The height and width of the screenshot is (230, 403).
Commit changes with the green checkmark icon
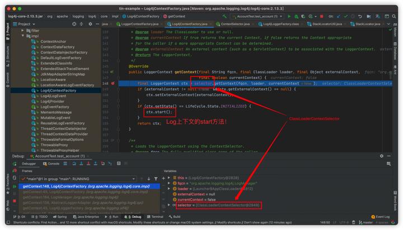[346, 16]
